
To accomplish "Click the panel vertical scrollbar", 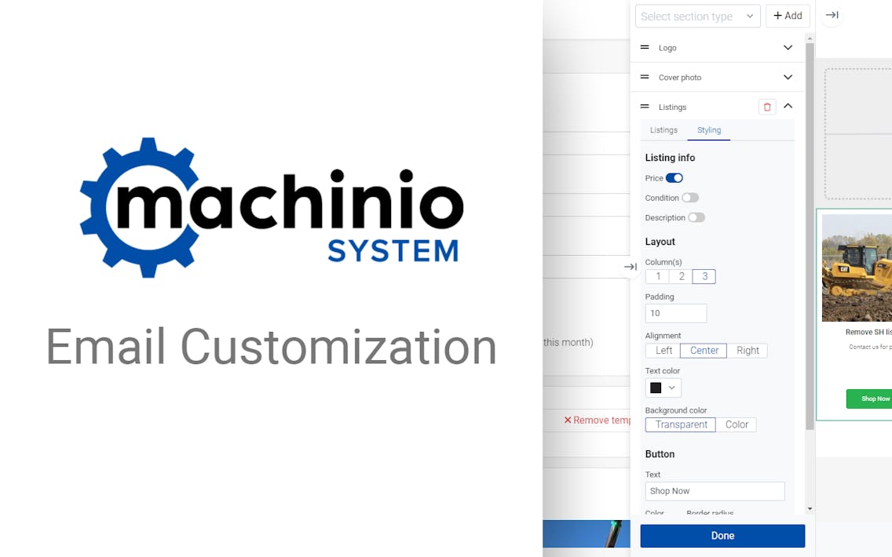I will [x=810, y=236].
